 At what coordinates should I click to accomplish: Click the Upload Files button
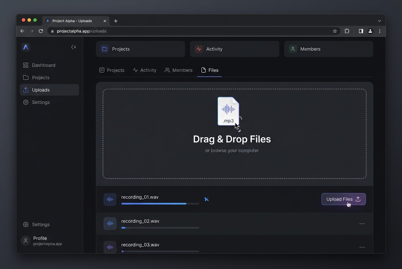(x=343, y=199)
